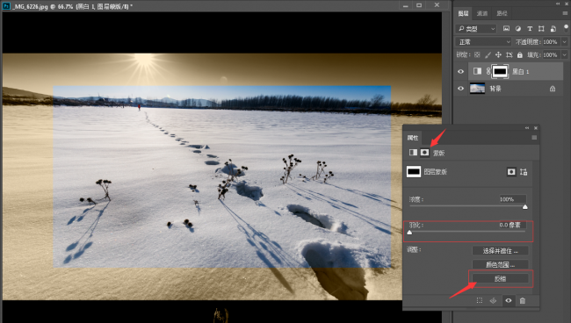Select the _MG_6226.jpg document title tab
This screenshot has height=323, width=571.
point(73,6)
